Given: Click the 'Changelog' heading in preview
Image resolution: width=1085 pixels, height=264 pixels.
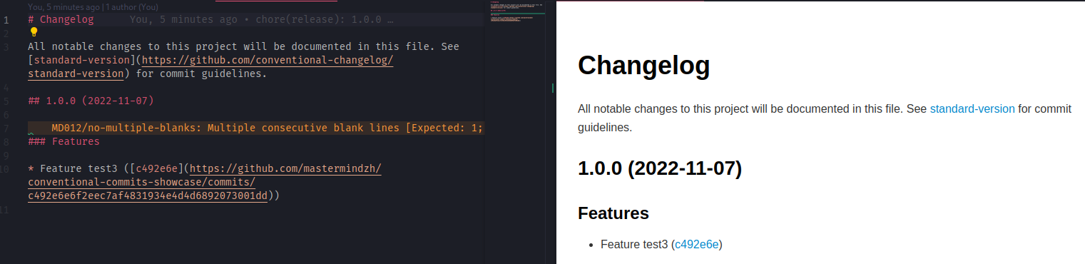Looking at the screenshot, I should [643, 65].
